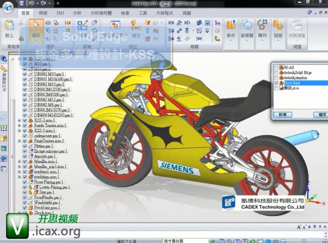Screen dimensions: 328x243
Task: Click the parallel lines relationship icon
Action: (187, 39)
